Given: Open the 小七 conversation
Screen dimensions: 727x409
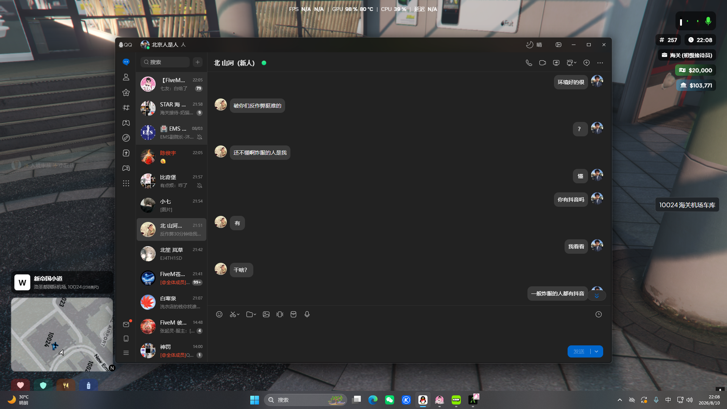Looking at the screenshot, I should [x=172, y=205].
